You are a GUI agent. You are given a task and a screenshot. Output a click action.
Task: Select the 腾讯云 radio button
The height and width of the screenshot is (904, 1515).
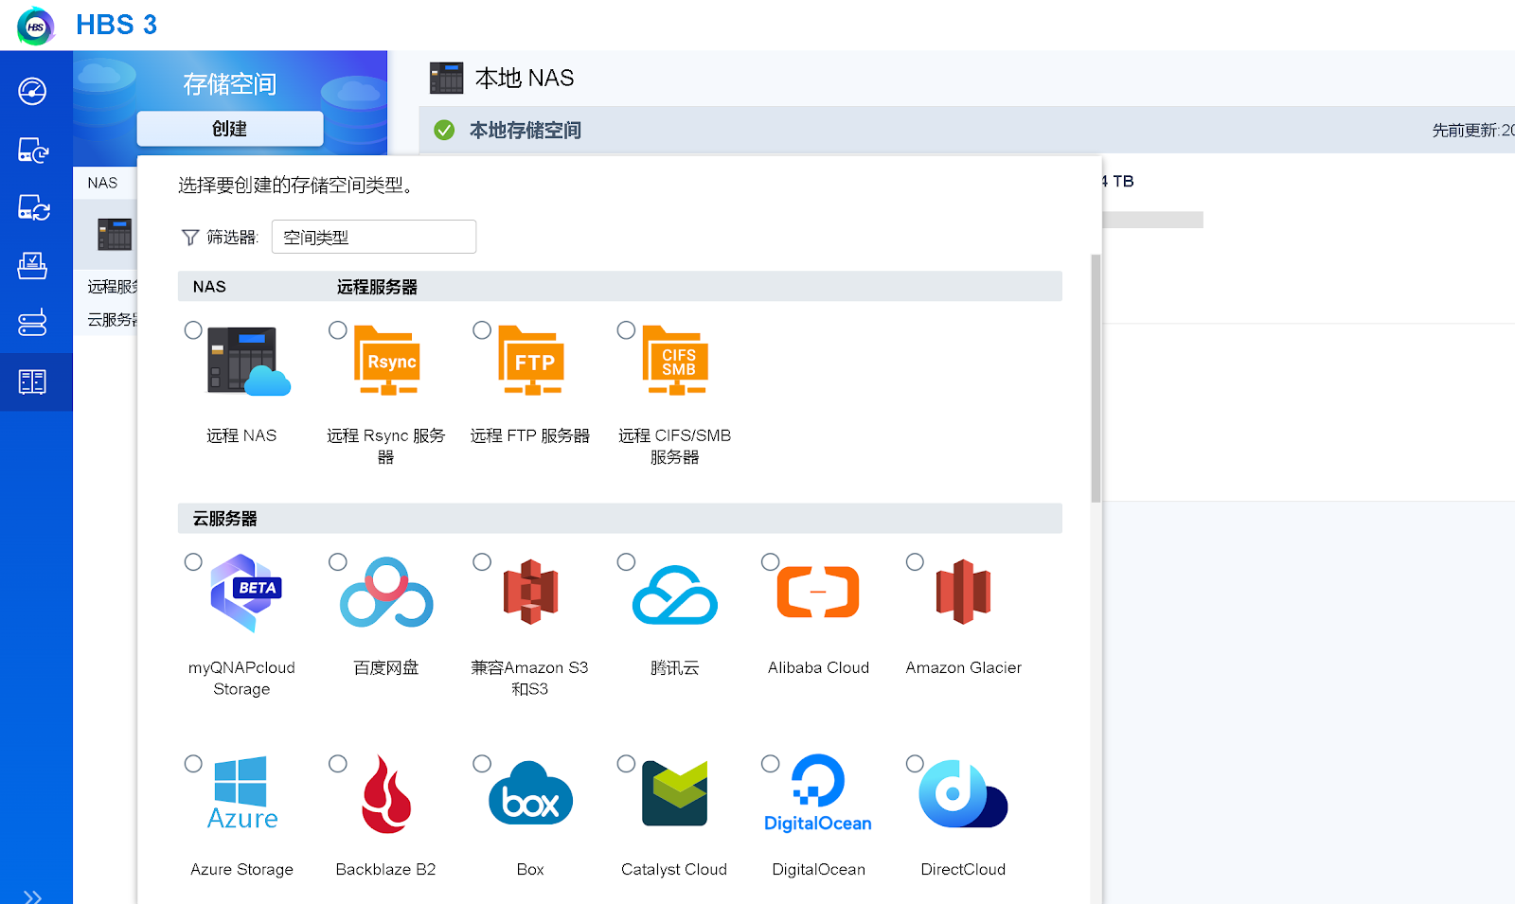pyautogui.click(x=626, y=562)
